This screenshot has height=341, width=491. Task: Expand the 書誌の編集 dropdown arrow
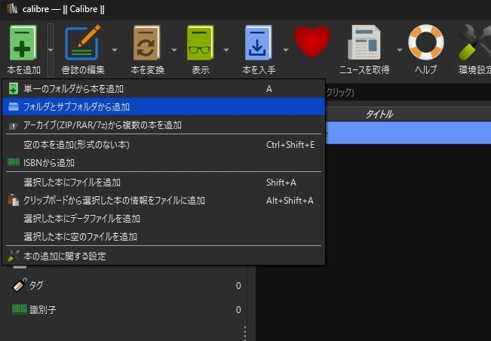pyautogui.click(x=115, y=50)
